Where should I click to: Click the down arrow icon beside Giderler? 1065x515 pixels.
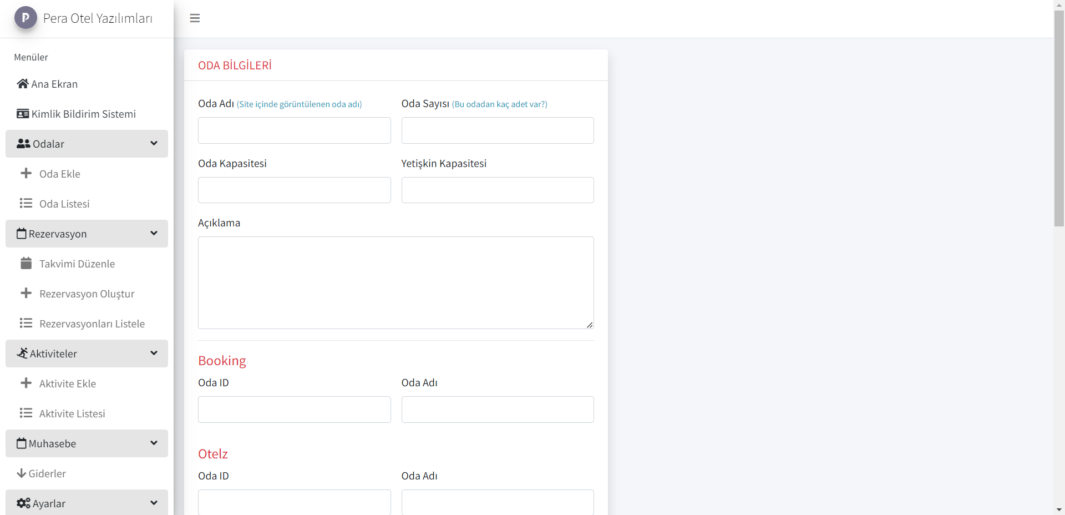point(22,473)
